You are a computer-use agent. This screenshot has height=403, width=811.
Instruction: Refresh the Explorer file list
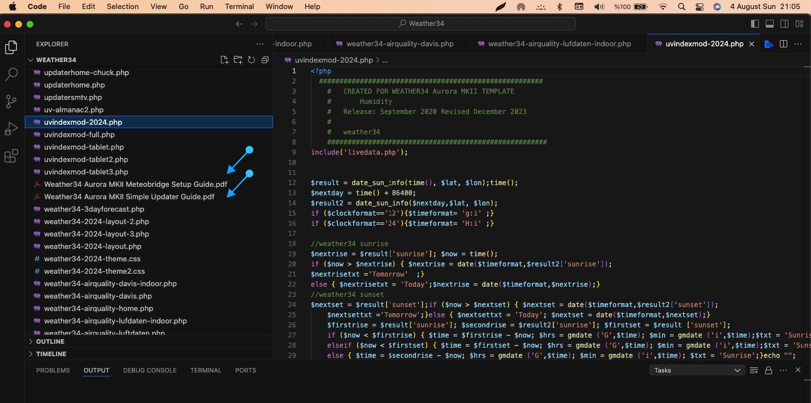click(x=251, y=60)
